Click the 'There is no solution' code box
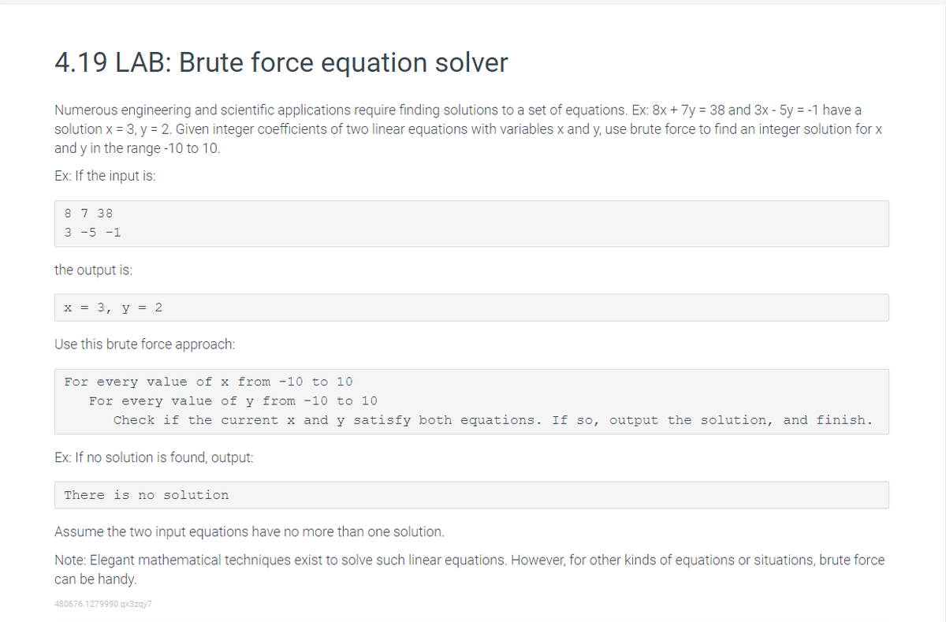Screen dimensions: 946x622 tap(471, 495)
